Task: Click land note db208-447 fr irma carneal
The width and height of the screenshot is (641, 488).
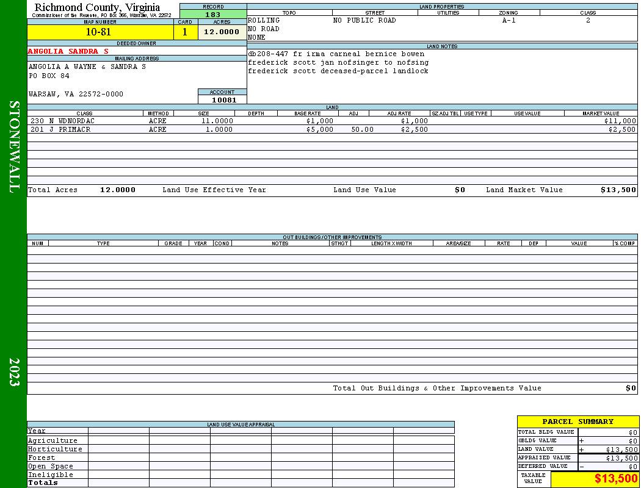Action: 336,54
